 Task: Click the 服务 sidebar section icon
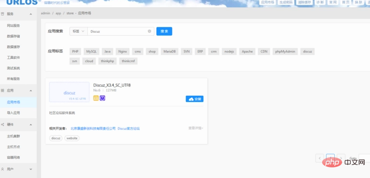(x=2, y=14)
